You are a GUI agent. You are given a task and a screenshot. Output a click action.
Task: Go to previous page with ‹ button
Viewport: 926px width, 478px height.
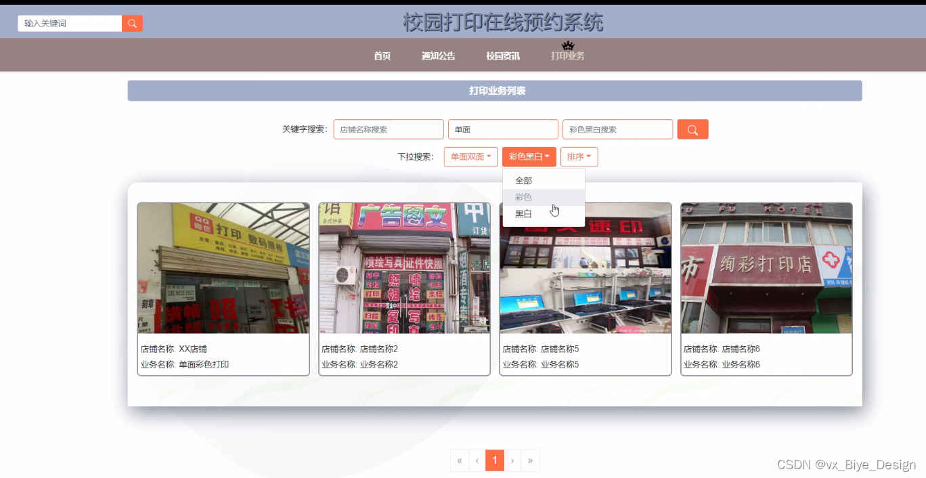click(x=477, y=460)
